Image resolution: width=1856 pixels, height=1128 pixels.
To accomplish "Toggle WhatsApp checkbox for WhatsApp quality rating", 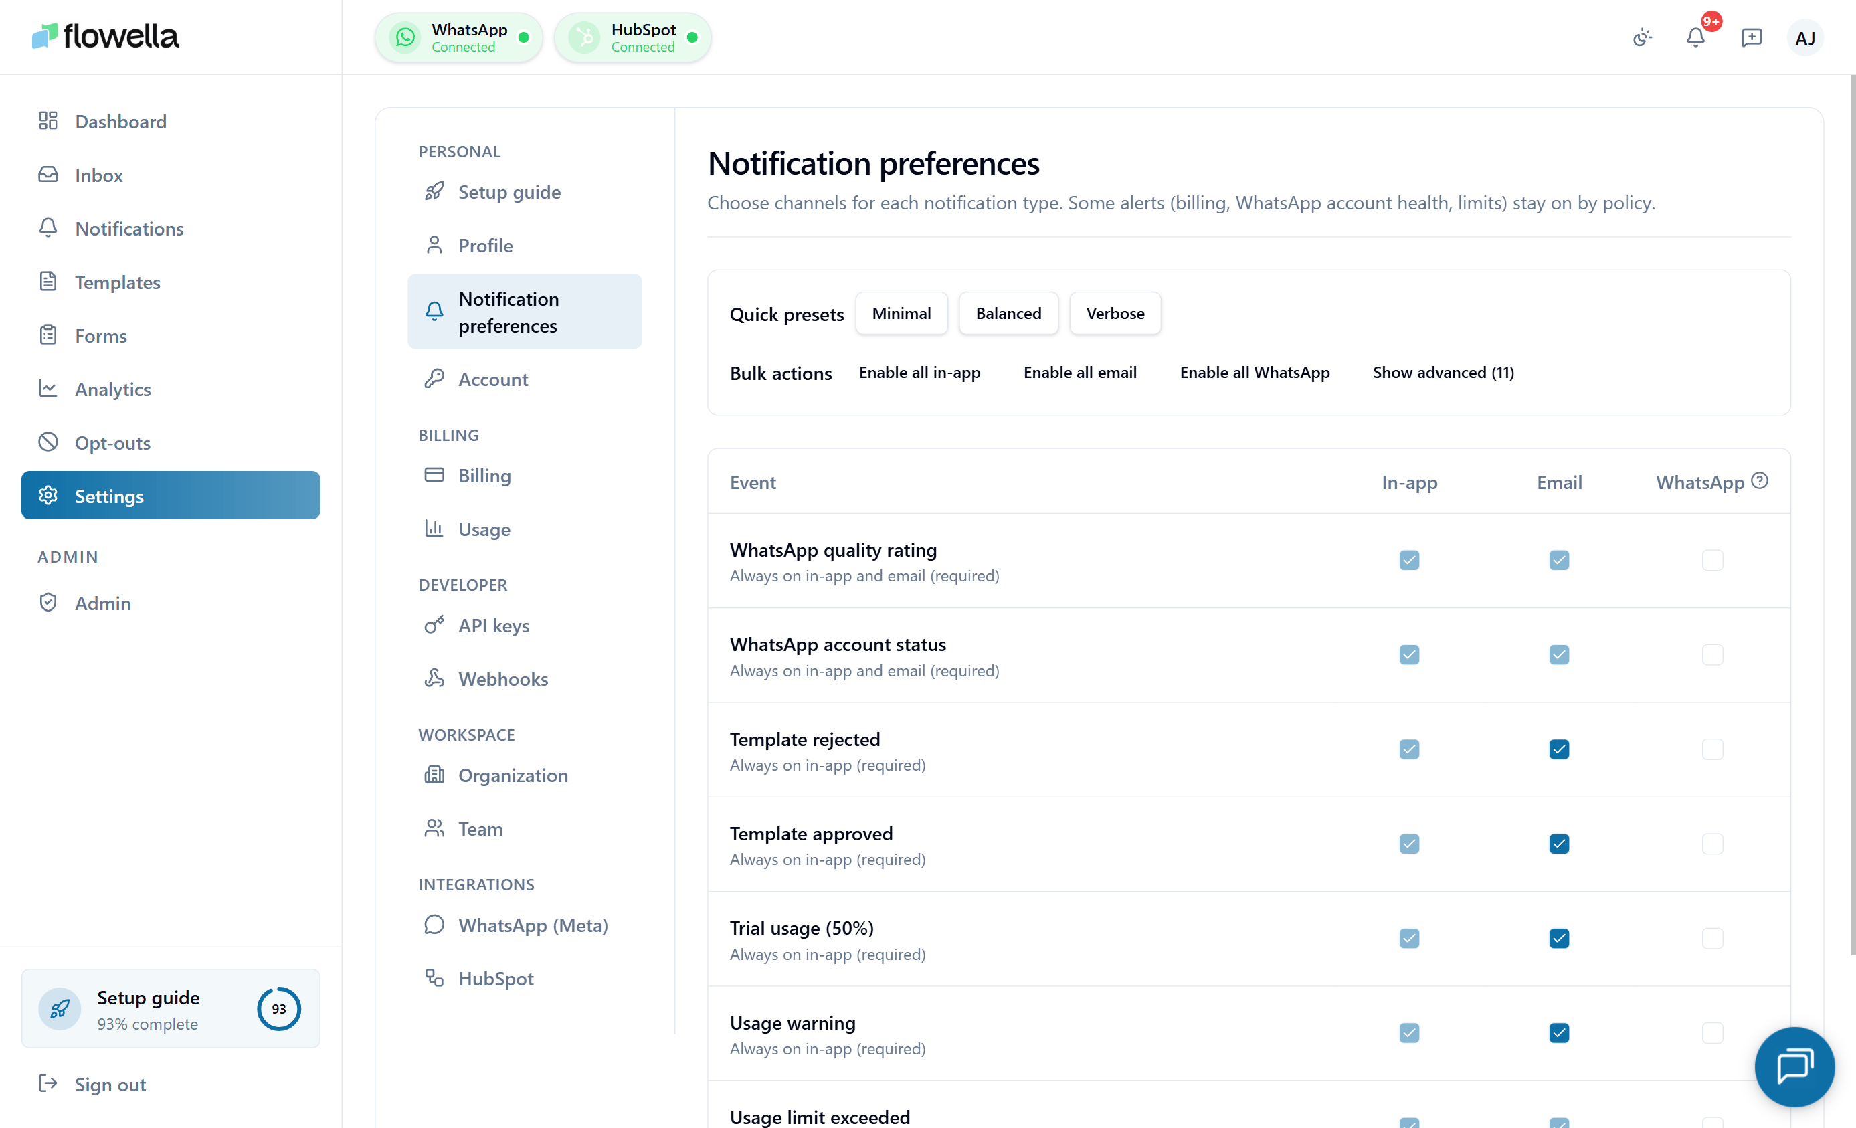I will 1712,560.
